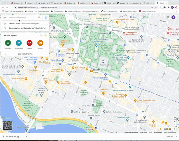
Task: Select the Groceries category icon
Action: [x=8, y=43]
